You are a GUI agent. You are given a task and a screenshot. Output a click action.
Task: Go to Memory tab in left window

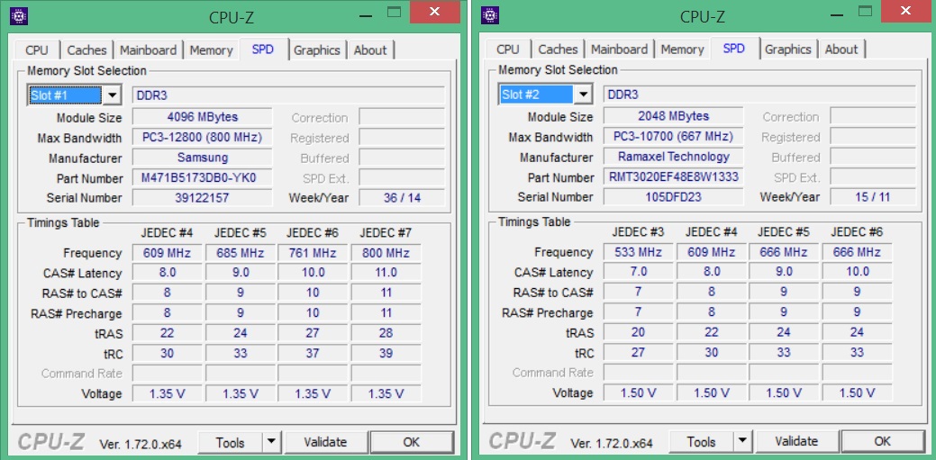pyautogui.click(x=211, y=50)
